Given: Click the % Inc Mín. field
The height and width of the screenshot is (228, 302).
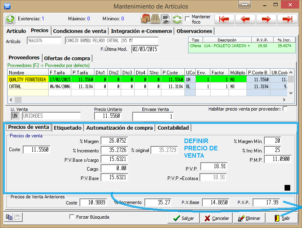Looking at the screenshot, I should (272, 150).
